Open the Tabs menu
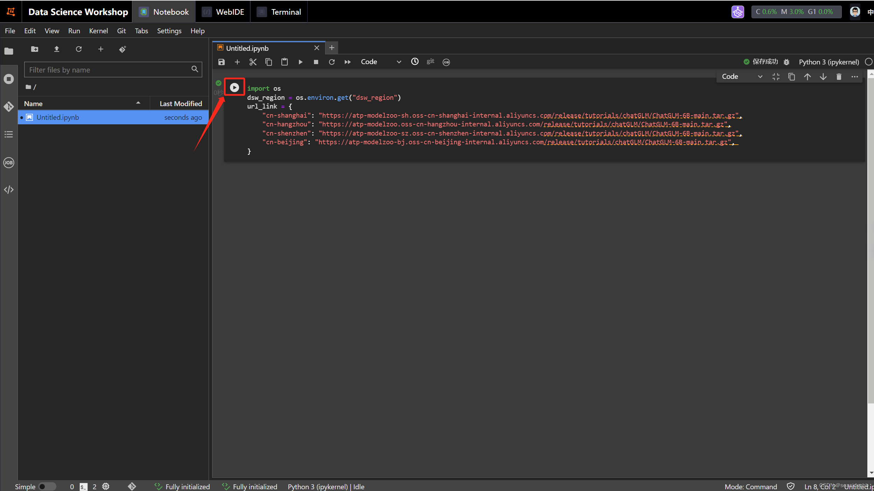 pyautogui.click(x=141, y=31)
